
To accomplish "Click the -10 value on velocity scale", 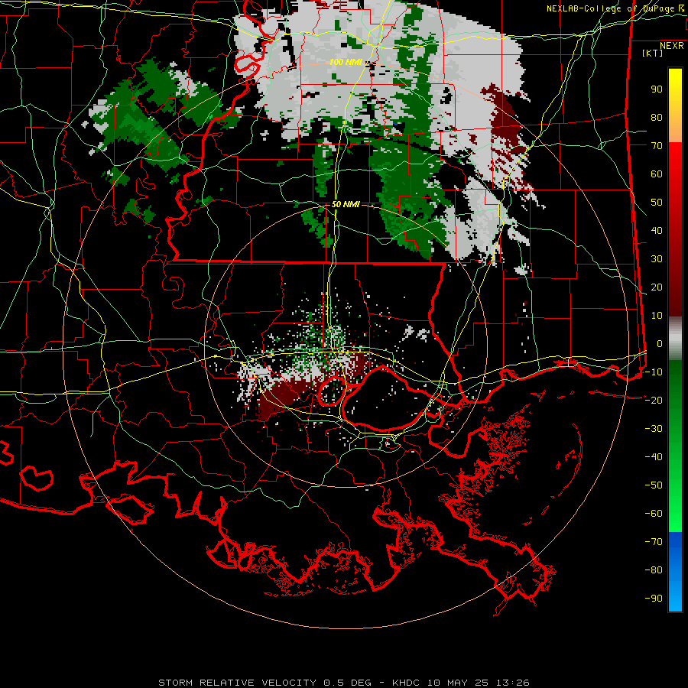I will 654,372.
